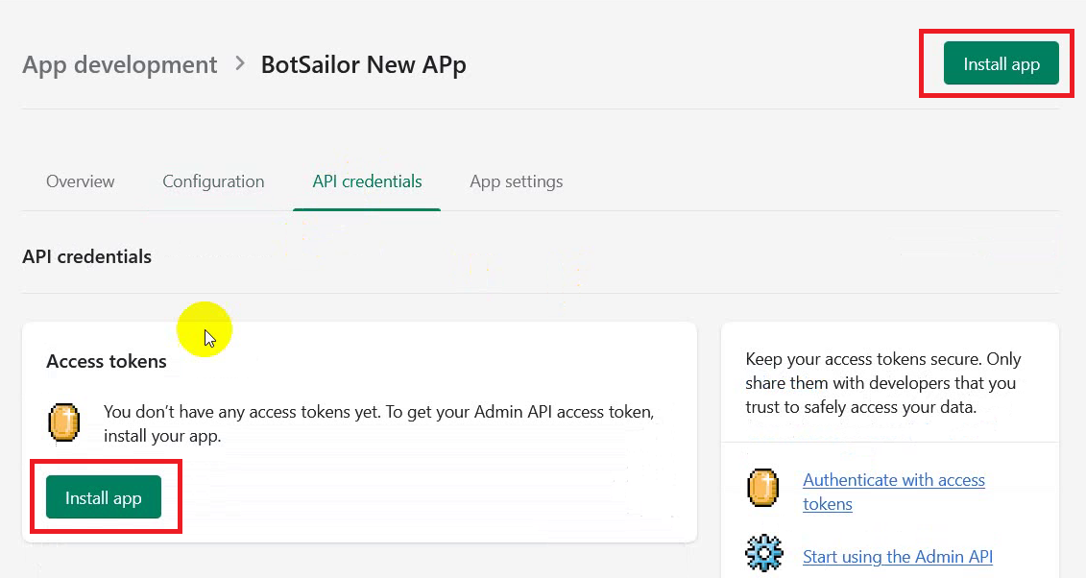
Task: Open Start using the Admin API link
Action: 898,557
